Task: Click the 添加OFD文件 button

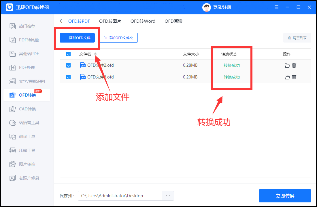Action: [x=77, y=38]
